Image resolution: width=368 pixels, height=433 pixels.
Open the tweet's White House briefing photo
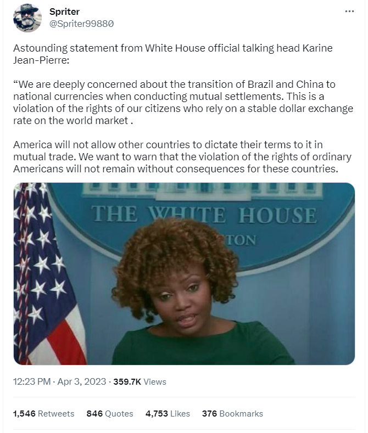click(x=184, y=273)
